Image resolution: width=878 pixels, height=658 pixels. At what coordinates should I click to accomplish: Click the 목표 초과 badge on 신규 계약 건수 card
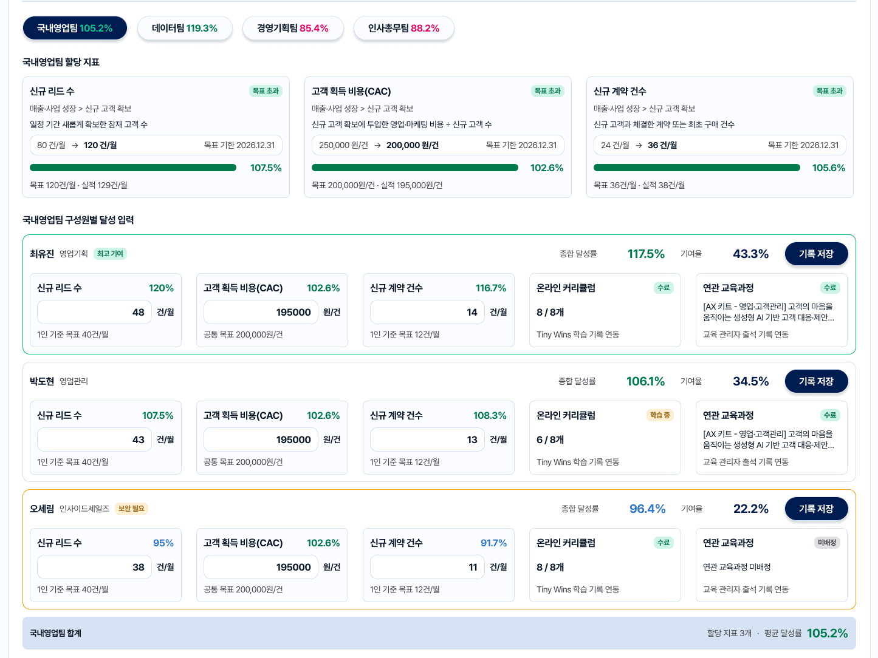pyautogui.click(x=829, y=91)
